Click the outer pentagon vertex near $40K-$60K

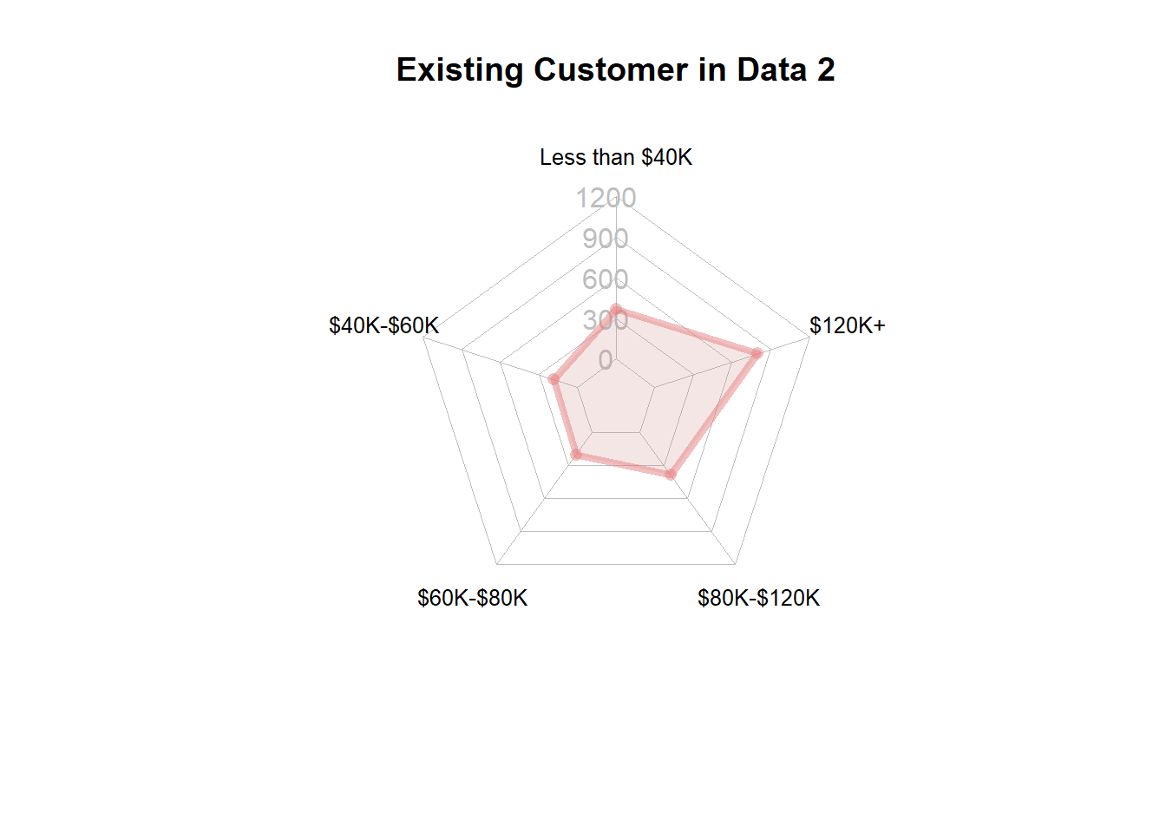point(423,337)
